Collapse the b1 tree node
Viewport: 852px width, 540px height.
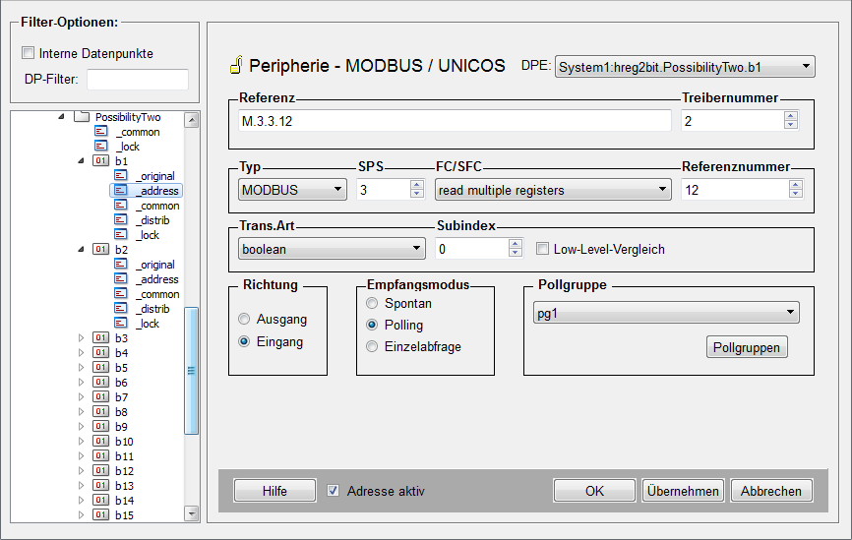point(81,160)
